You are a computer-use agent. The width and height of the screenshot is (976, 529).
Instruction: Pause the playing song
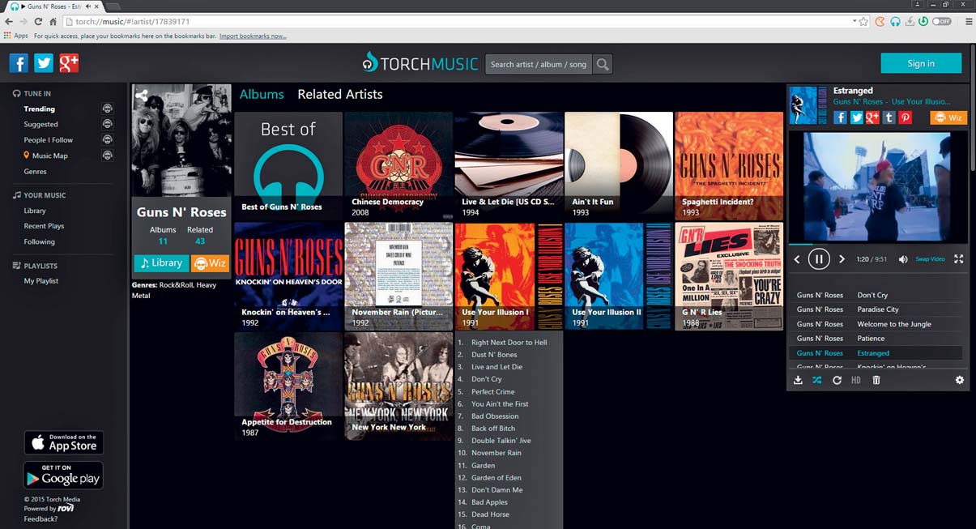[x=819, y=259]
